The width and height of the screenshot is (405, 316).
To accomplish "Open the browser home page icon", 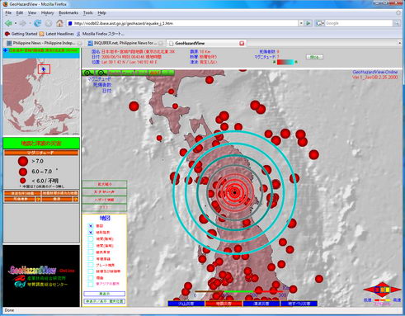I will 59,23.
